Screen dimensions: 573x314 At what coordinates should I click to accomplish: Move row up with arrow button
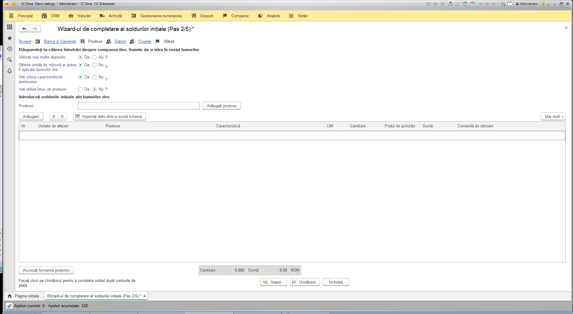pos(54,116)
